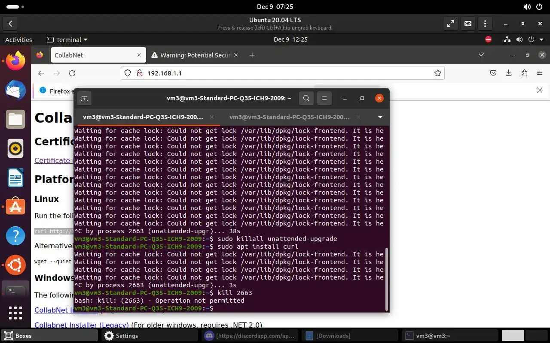Click the insecure connection lock icon
The height and width of the screenshot is (343, 550).
(139, 73)
